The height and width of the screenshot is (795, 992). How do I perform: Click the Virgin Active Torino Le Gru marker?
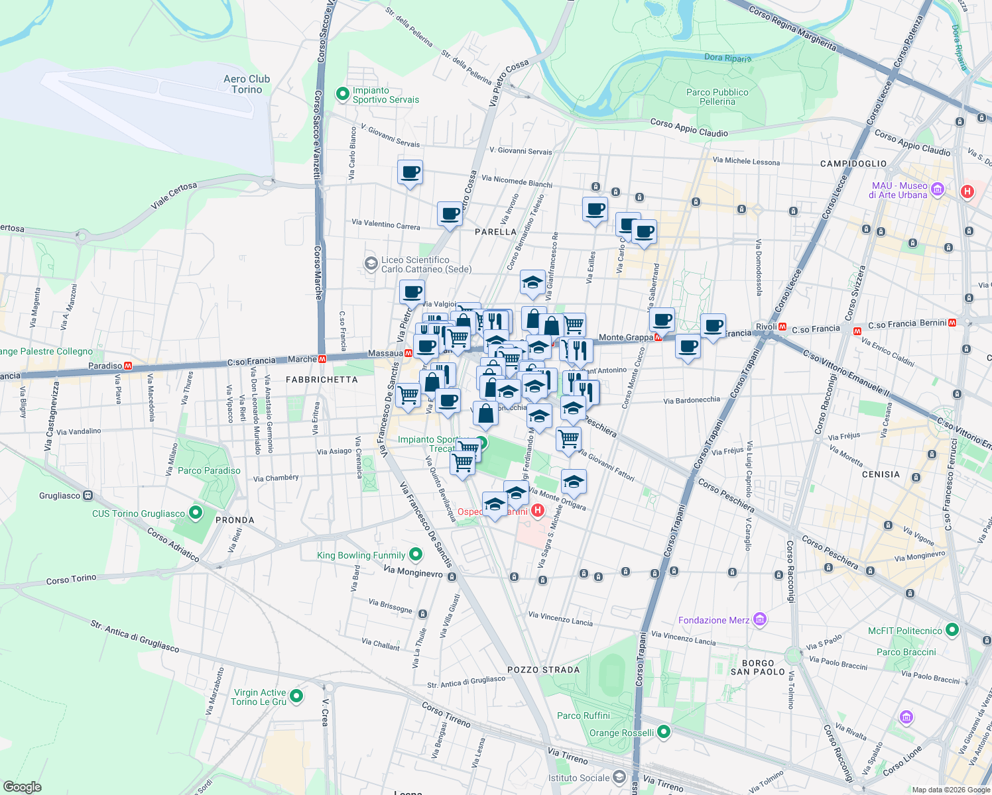(296, 696)
